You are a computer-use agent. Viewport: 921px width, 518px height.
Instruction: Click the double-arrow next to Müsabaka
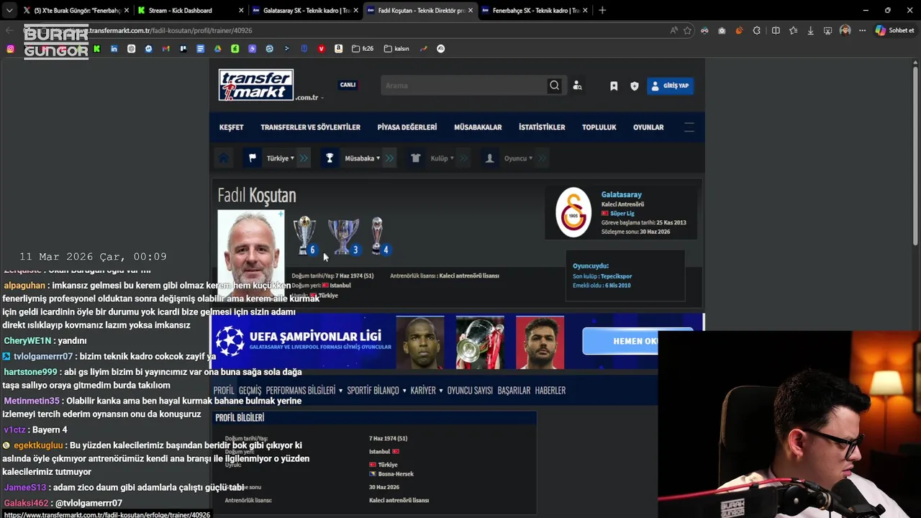(389, 158)
